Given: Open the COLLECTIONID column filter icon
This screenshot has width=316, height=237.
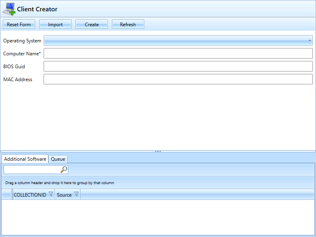Looking at the screenshot, I should (51, 195).
